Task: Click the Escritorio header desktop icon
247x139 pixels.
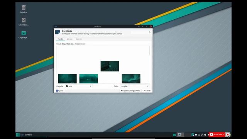Action: [x=58, y=32]
